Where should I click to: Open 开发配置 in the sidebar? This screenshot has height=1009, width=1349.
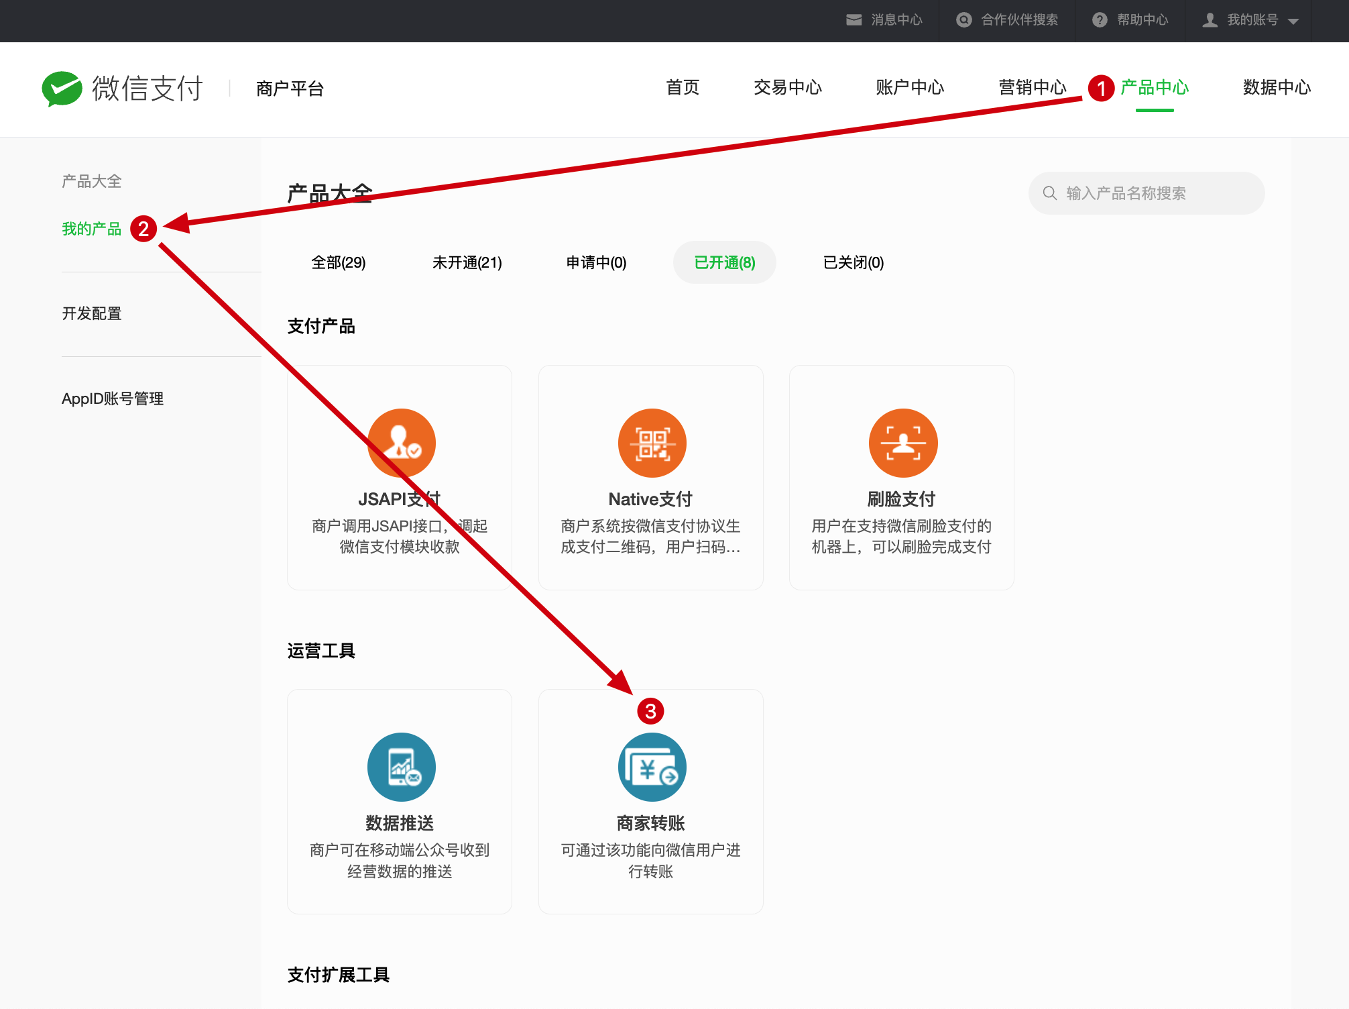pyautogui.click(x=92, y=313)
